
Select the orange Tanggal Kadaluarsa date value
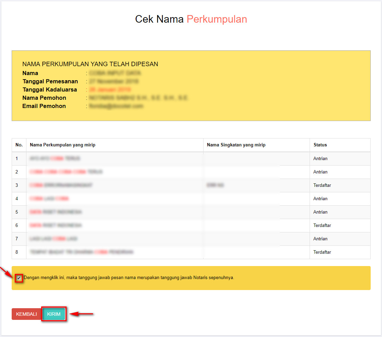click(110, 90)
